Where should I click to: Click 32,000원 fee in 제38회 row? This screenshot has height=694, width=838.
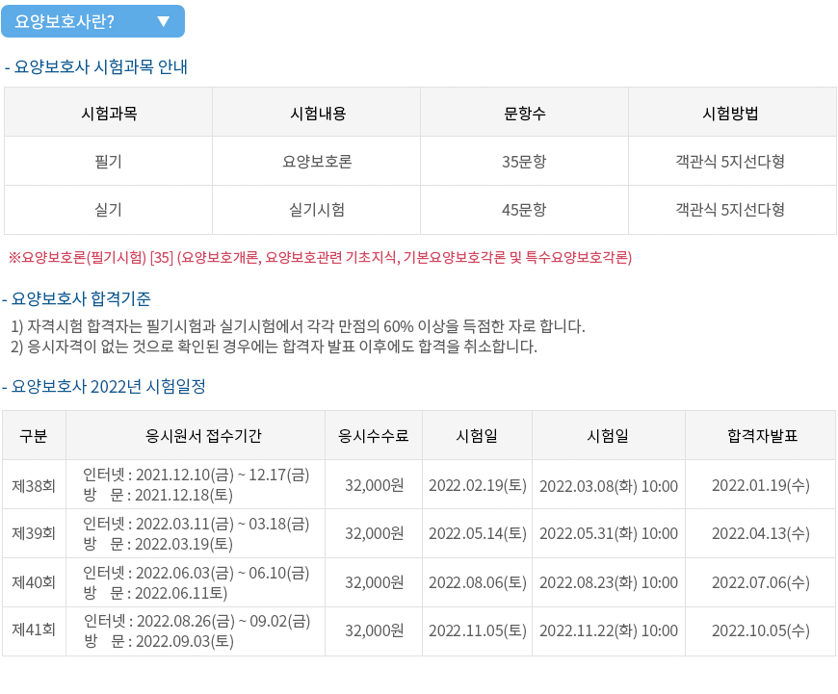[x=374, y=485]
